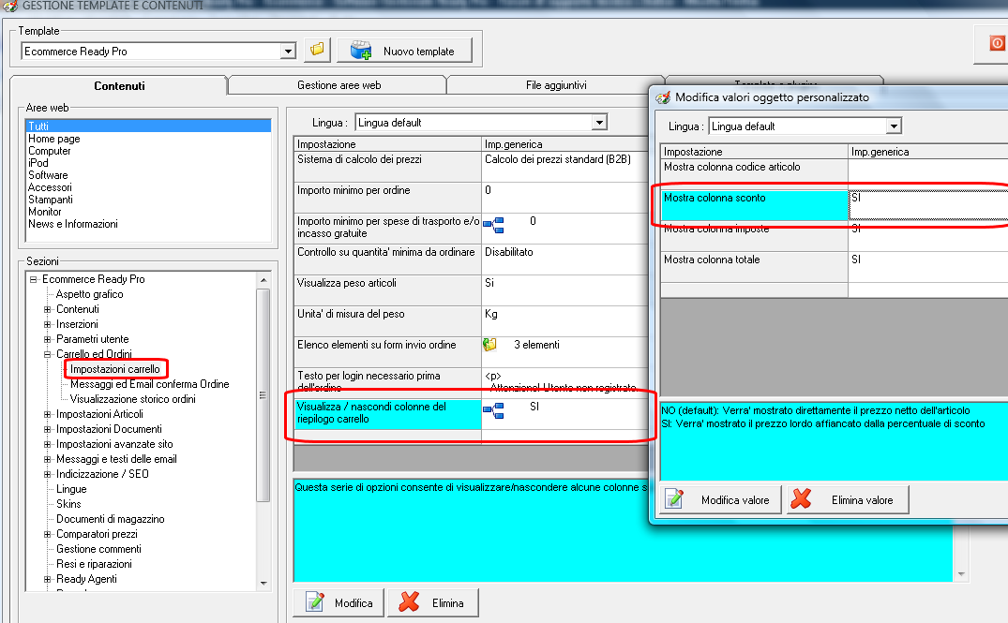Image resolution: width=1008 pixels, height=623 pixels.
Task: Open the Lingua dropdown in the Modifica valori dialog
Action: click(894, 126)
